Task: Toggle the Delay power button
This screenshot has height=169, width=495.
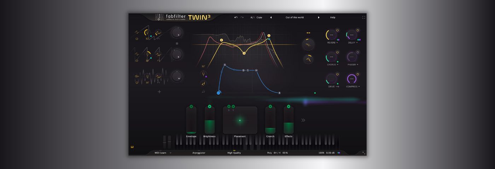Action: 357,30
